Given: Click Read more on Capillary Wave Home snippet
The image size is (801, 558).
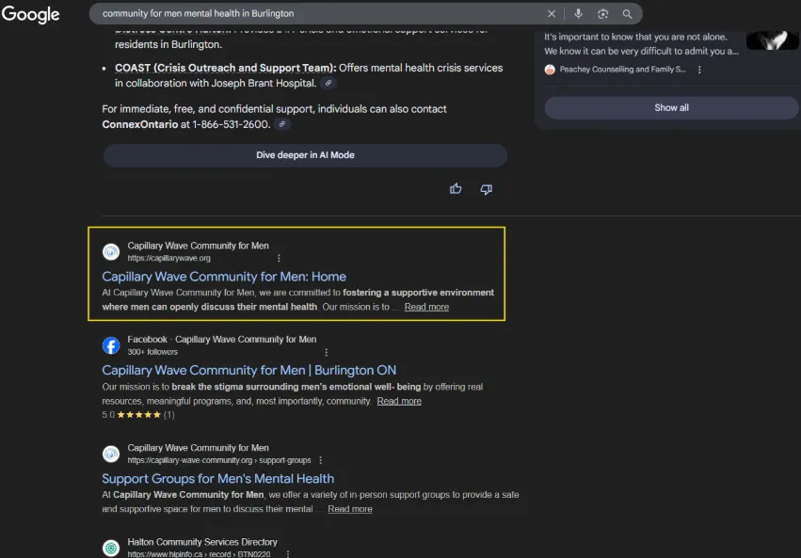Looking at the screenshot, I should point(426,307).
